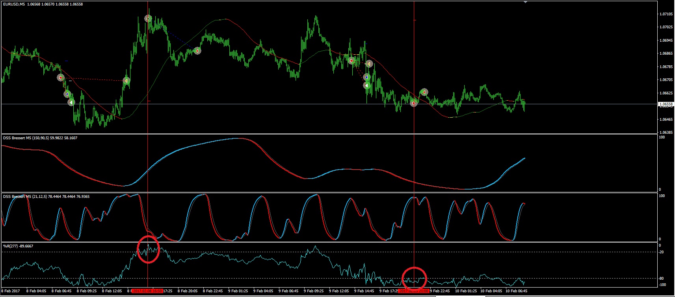Click price scale value 1.07105
Screen dimensions: 675x297
coord(666,14)
